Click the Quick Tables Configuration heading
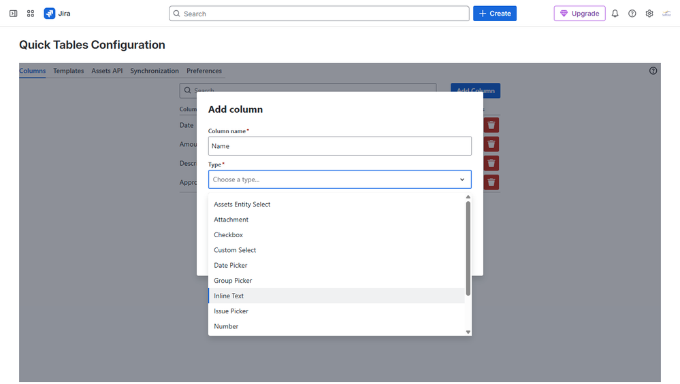680x384 pixels. (92, 45)
